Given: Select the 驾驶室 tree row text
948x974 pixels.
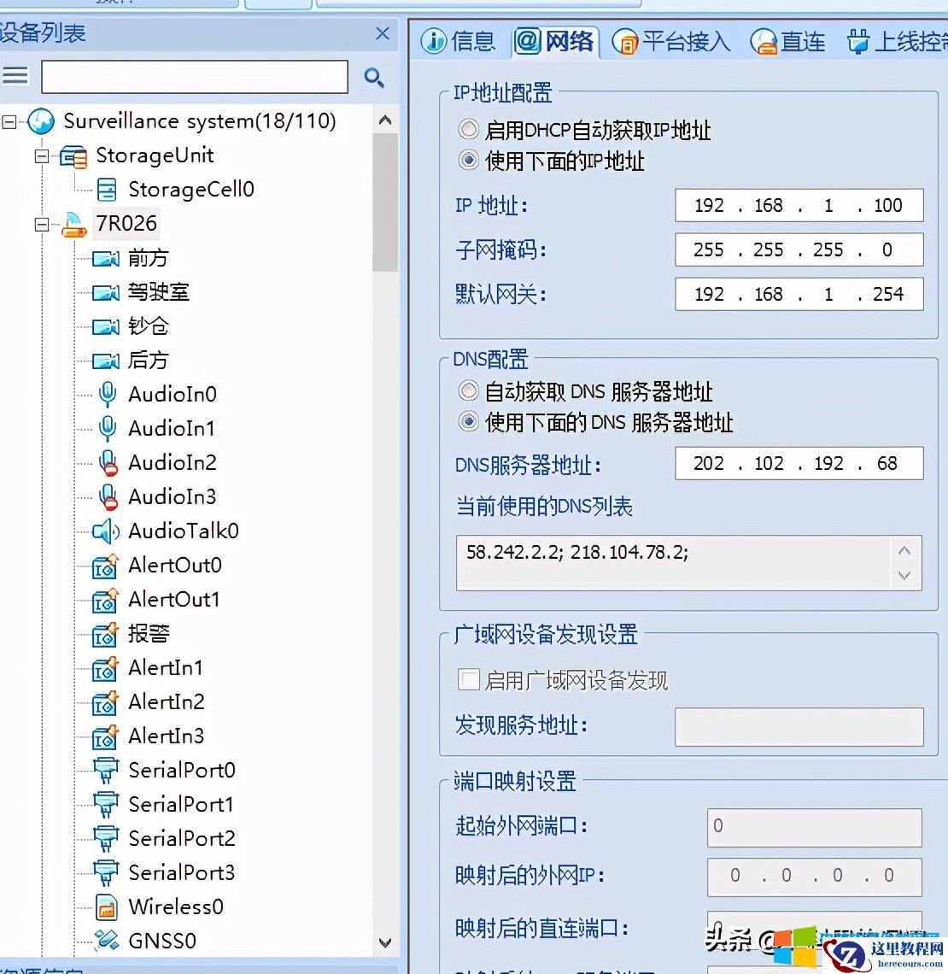Looking at the screenshot, I should [x=159, y=292].
